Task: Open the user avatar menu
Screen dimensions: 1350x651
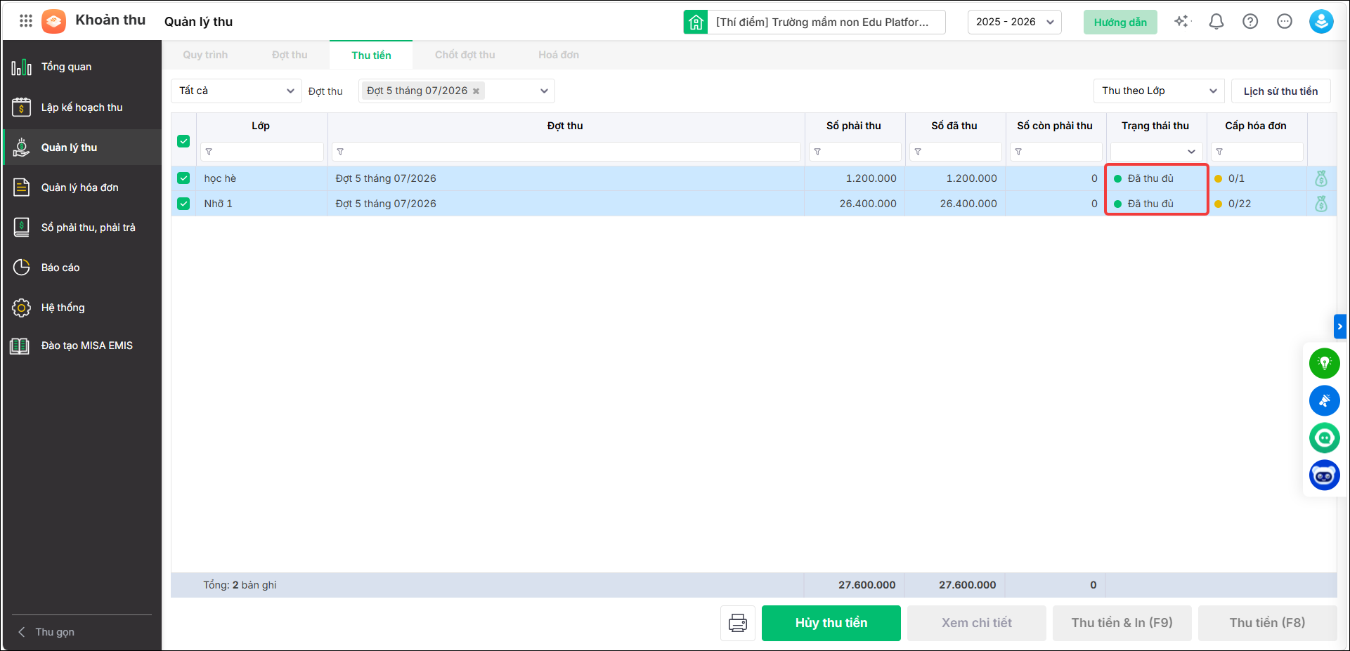Action: click(1321, 21)
